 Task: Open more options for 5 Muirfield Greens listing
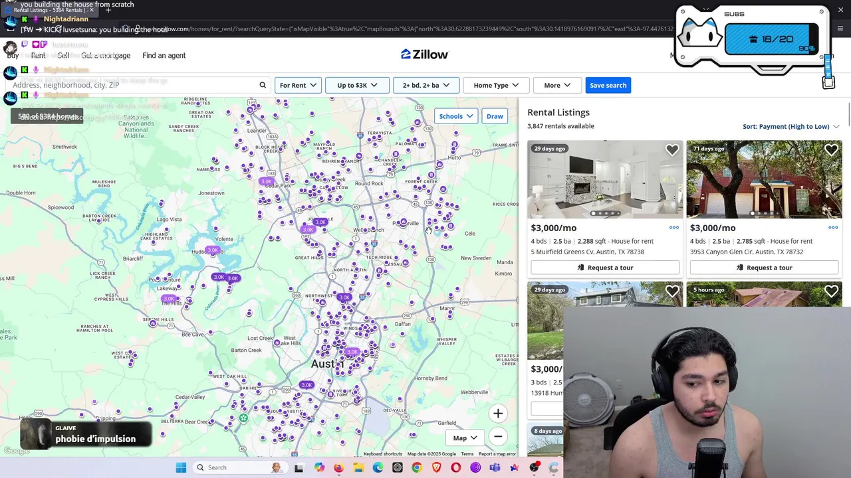click(x=674, y=228)
